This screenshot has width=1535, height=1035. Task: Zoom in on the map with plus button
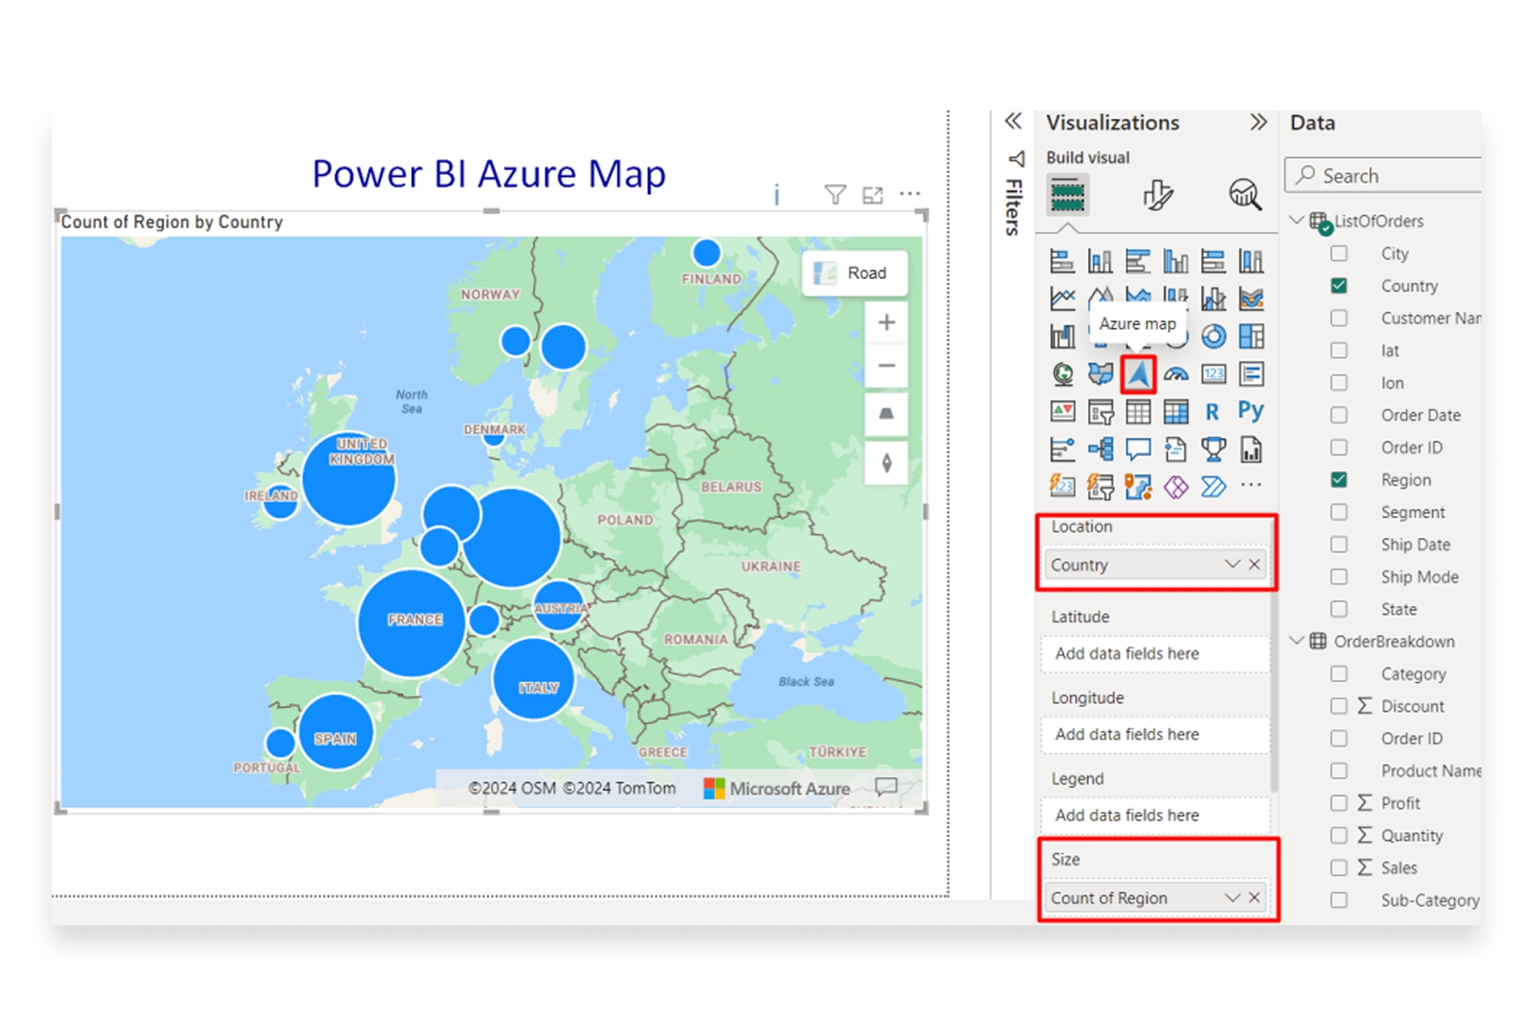(x=886, y=321)
